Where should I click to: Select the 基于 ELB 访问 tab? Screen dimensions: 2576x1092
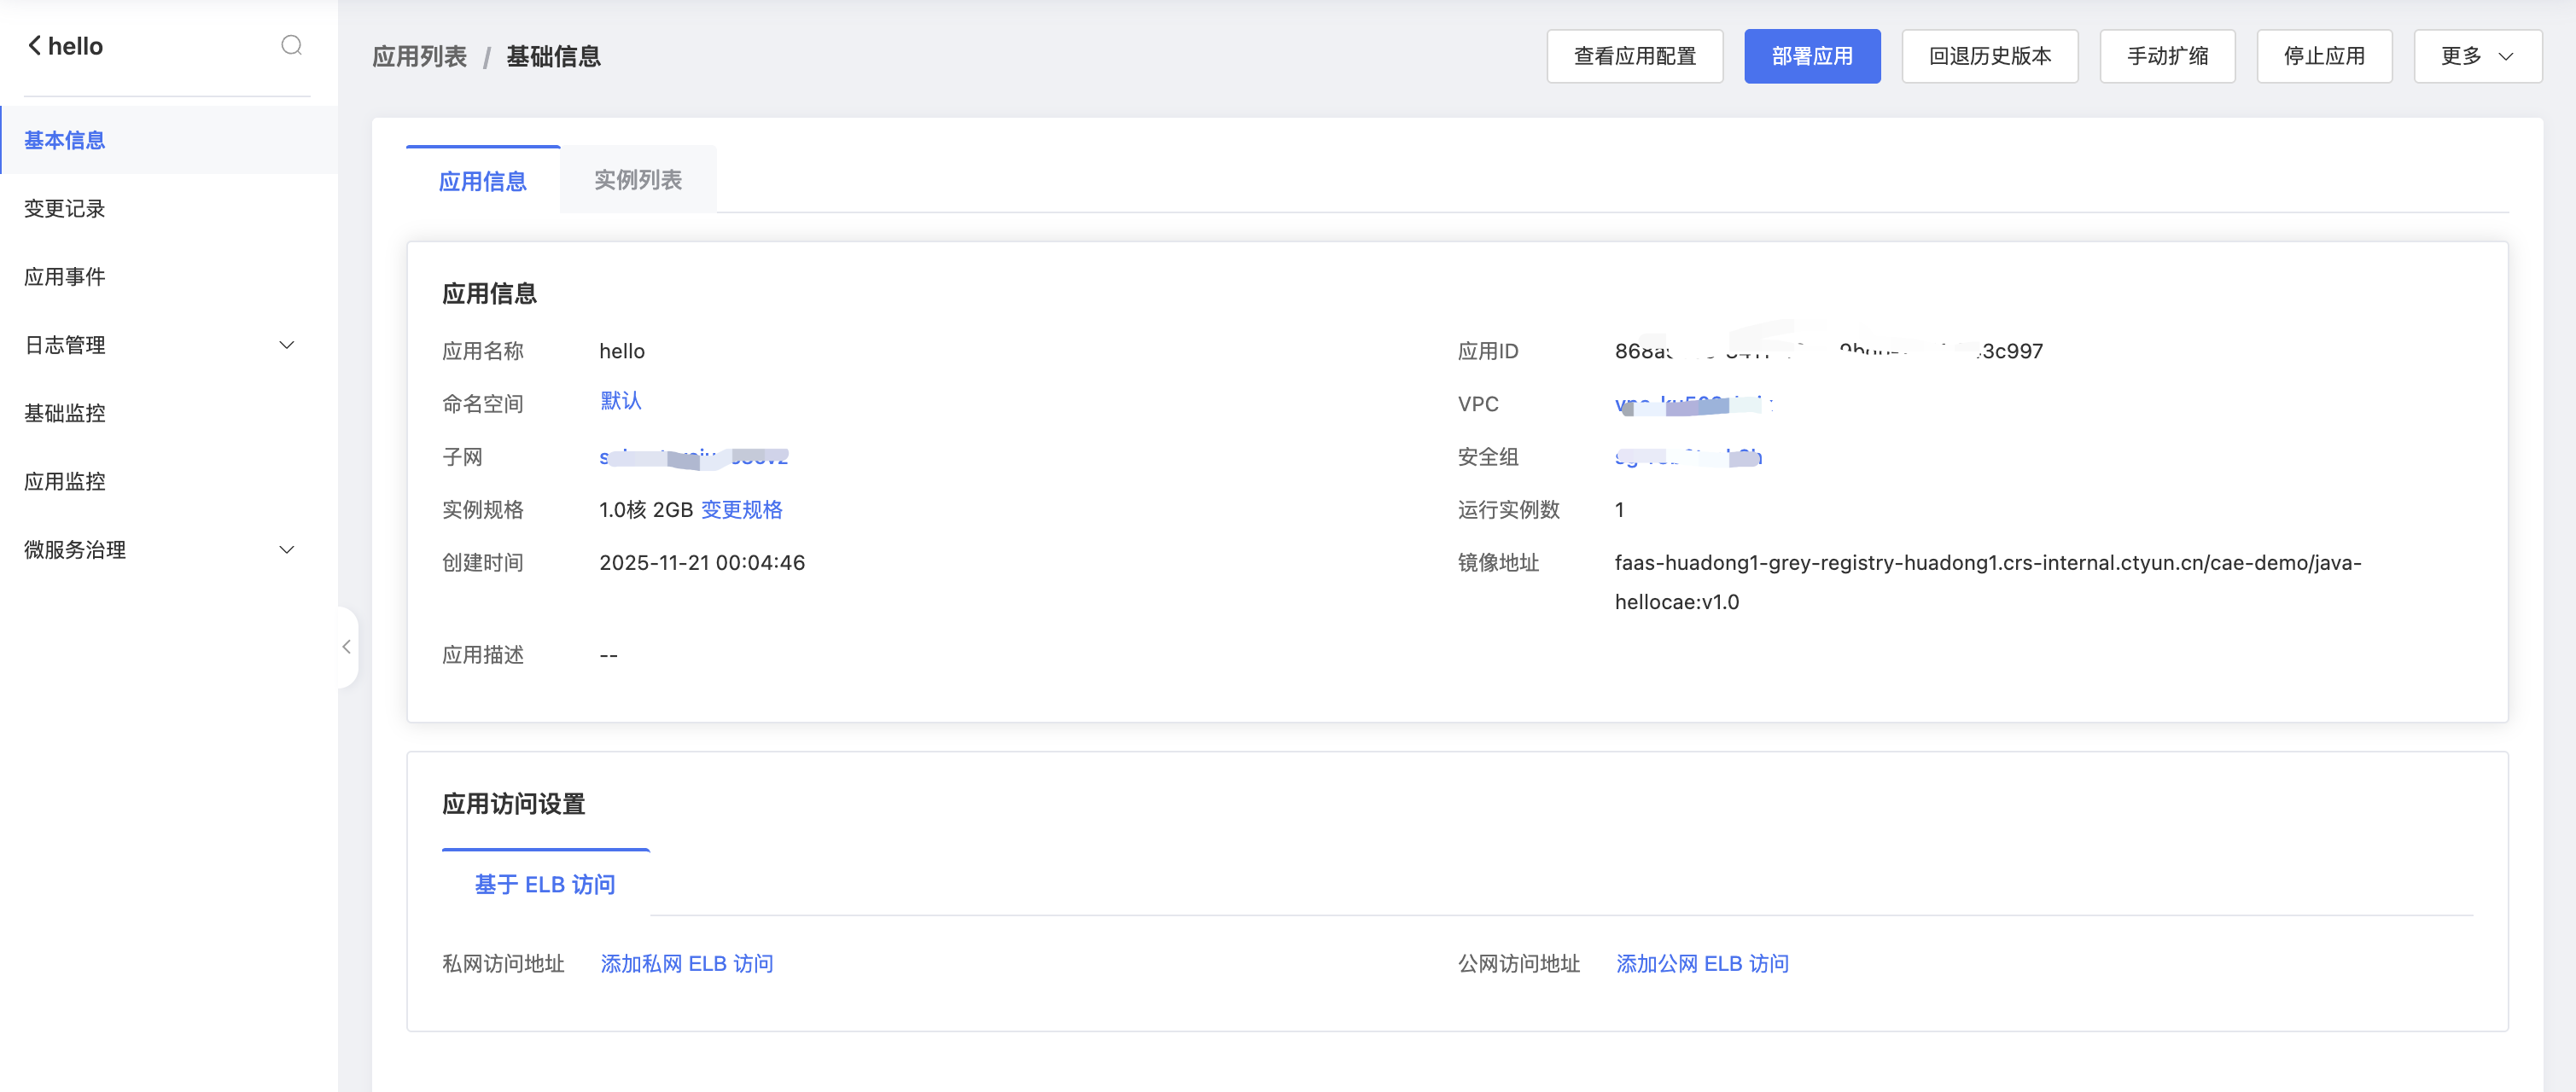coord(544,884)
